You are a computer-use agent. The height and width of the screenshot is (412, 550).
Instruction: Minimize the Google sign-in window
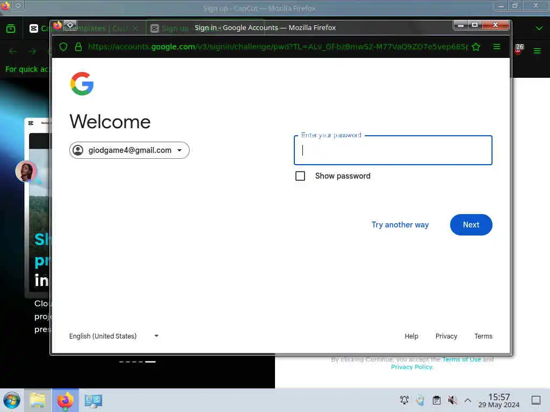pos(461,25)
